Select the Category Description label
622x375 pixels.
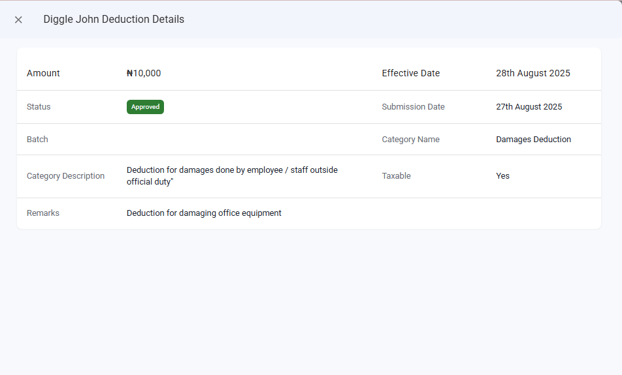pyautogui.click(x=65, y=176)
